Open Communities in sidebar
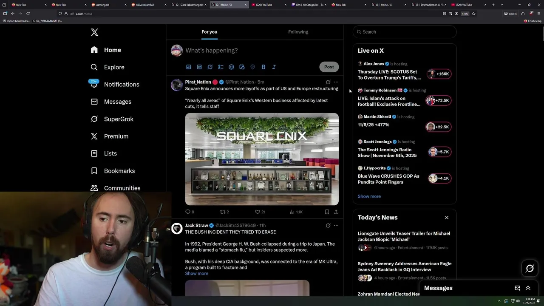 coord(116,188)
